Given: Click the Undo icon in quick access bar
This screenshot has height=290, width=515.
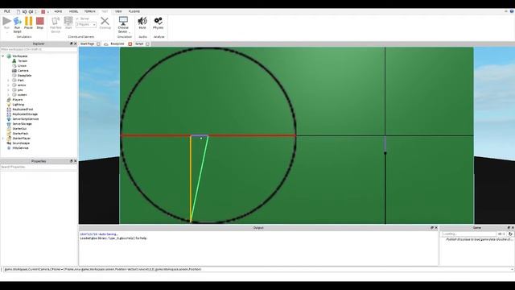Looking at the screenshot, I should pos(24,11).
